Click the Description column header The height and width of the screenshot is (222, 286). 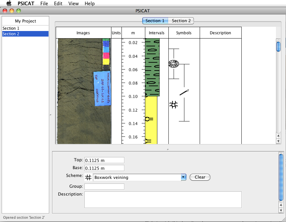coord(221,33)
